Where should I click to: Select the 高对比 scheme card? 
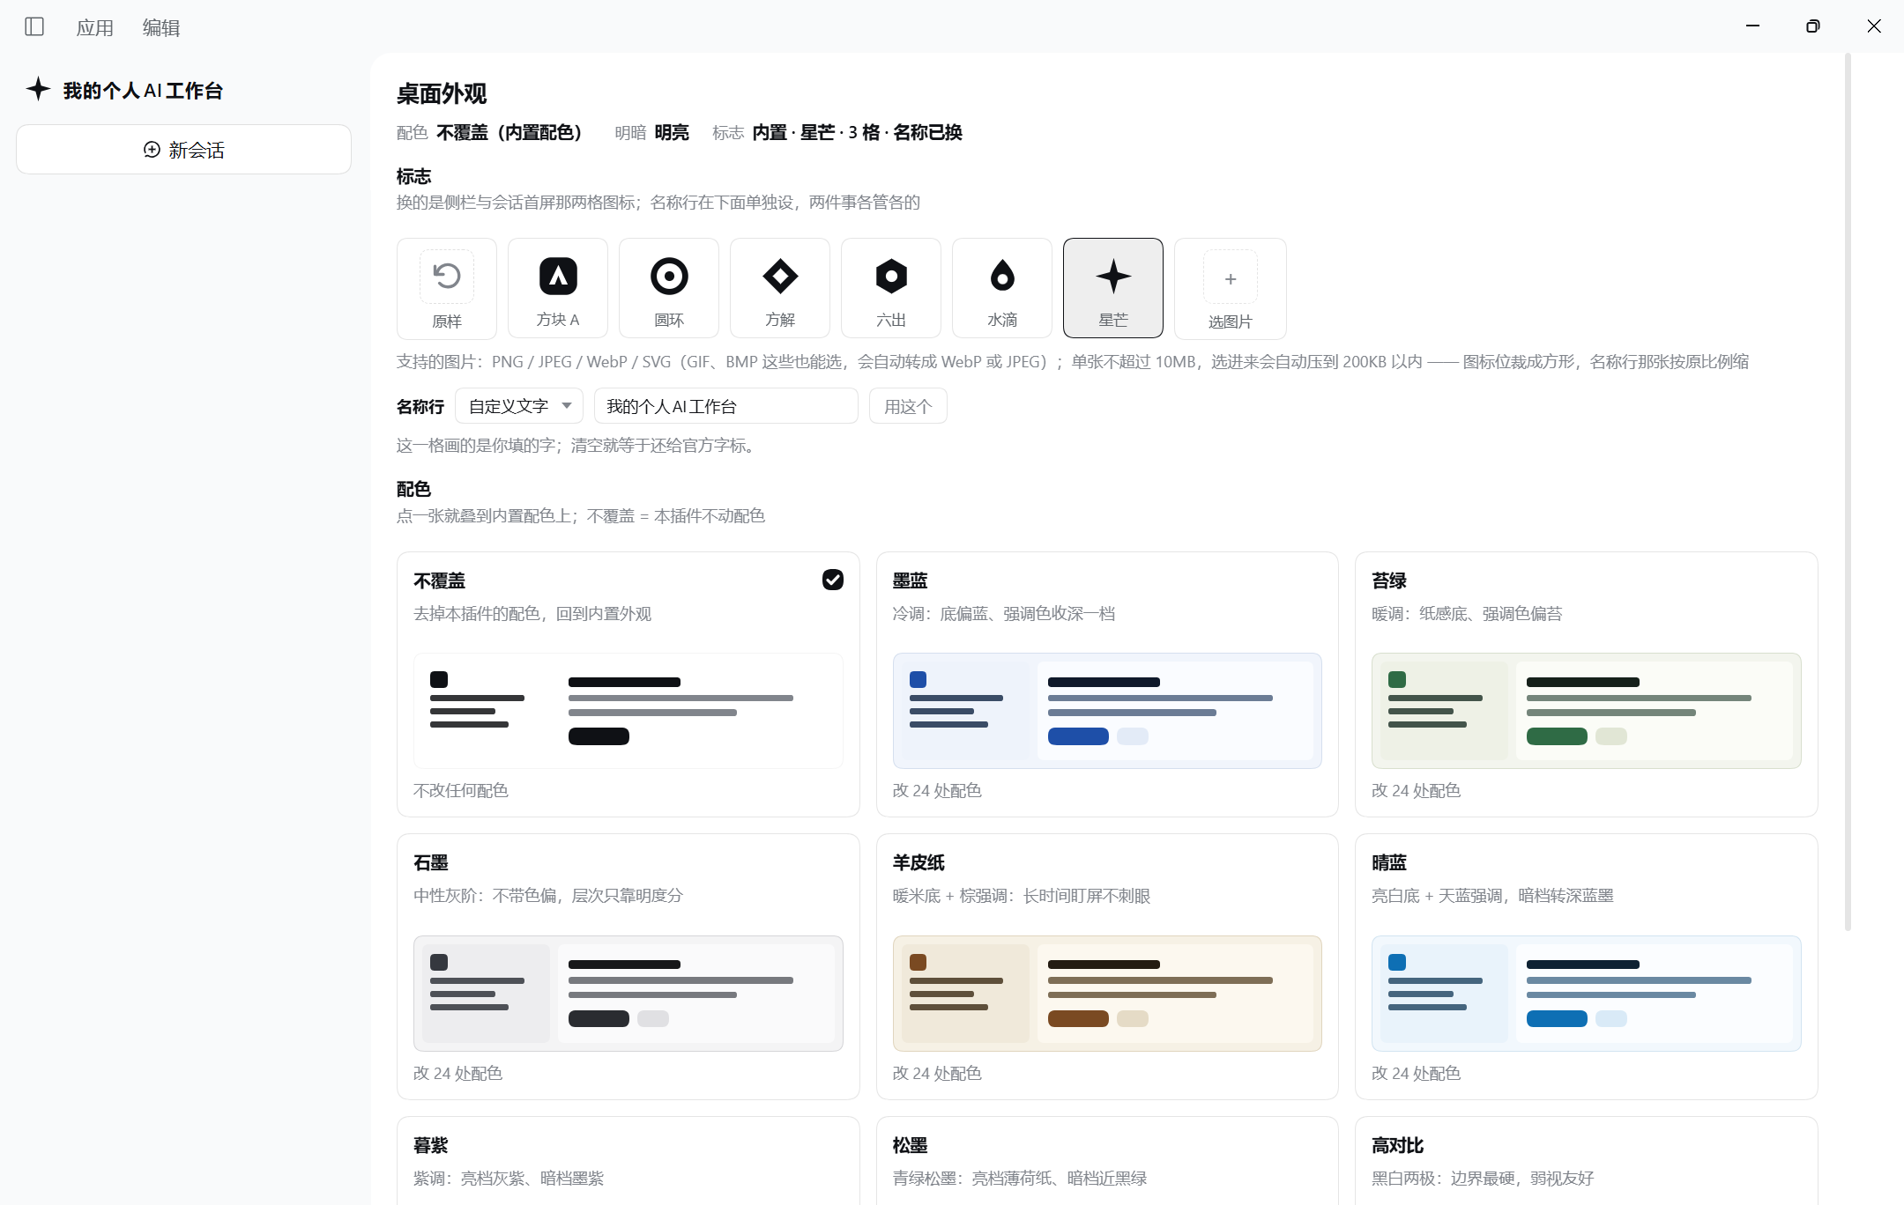(x=1587, y=1161)
